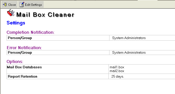Select the mail1.box entry
Image resolution: width=175 pixels, height=94 pixels.
117,67
